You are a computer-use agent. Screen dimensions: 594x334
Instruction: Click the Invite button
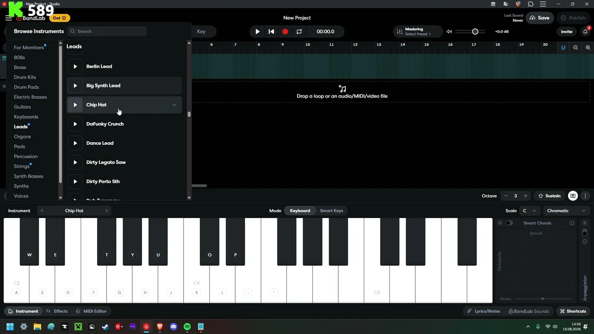tap(567, 32)
